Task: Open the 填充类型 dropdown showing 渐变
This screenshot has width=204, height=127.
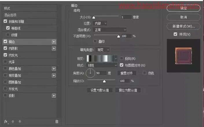Action: 103,50
